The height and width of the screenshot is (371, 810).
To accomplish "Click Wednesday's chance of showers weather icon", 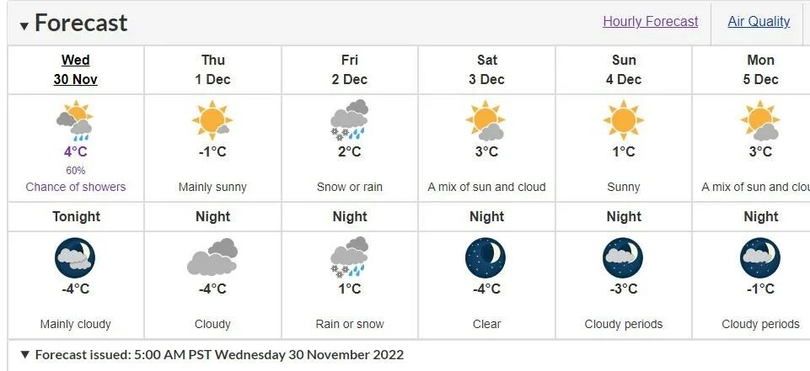I will click(x=75, y=120).
